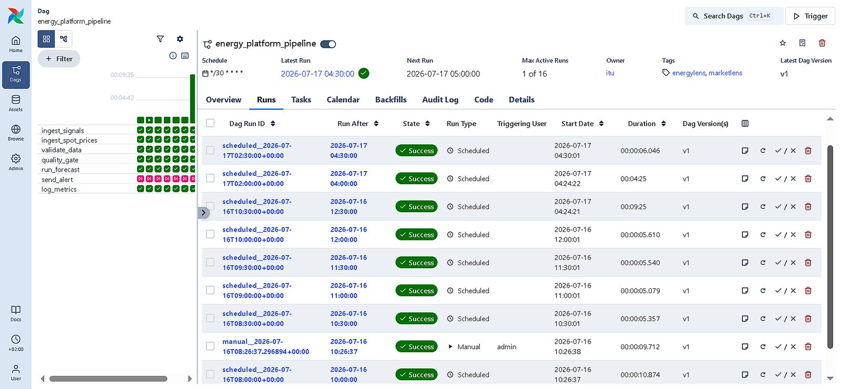Pause the energy_platform_pipeline Dag toggle

(328, 44)
